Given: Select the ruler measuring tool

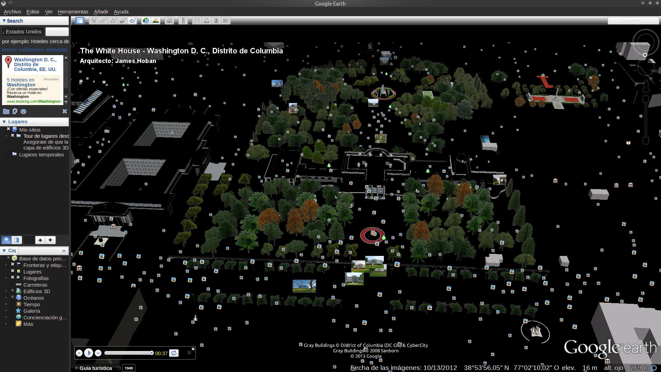Looking at the screenshot, I should pyautogui.click(x=183, y=21).
